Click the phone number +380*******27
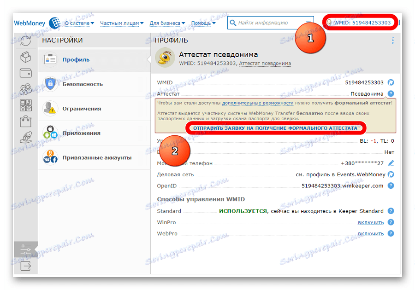 [362, 163]
